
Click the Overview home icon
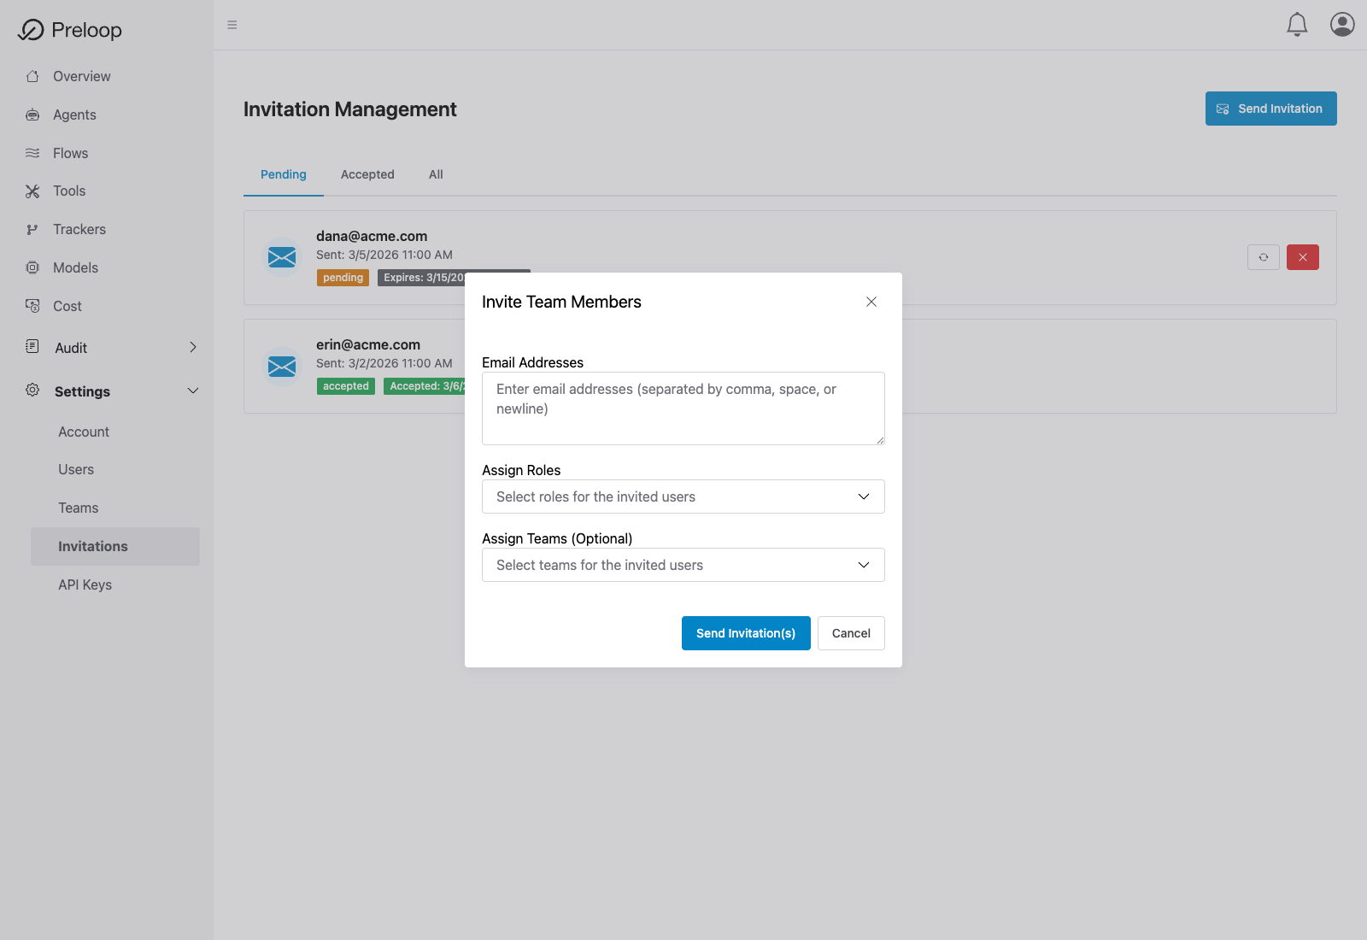click(x=32, y=76)
